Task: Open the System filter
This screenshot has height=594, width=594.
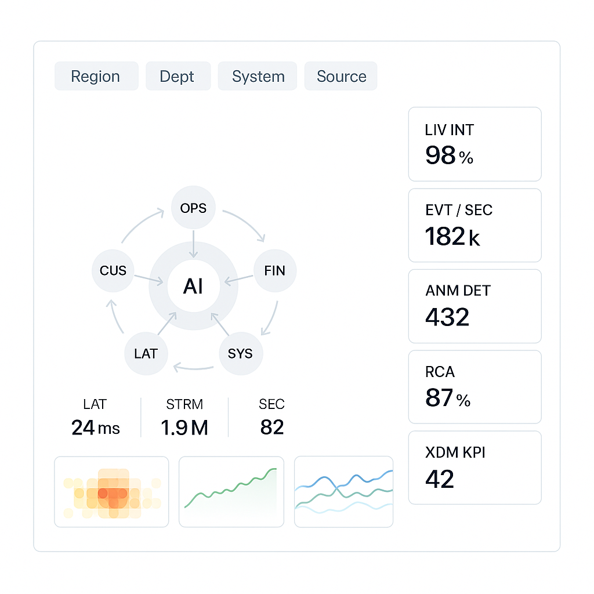Action: [257, 76]
